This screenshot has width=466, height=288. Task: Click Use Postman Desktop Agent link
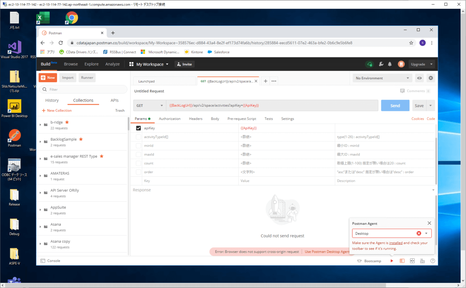[327, 252]
